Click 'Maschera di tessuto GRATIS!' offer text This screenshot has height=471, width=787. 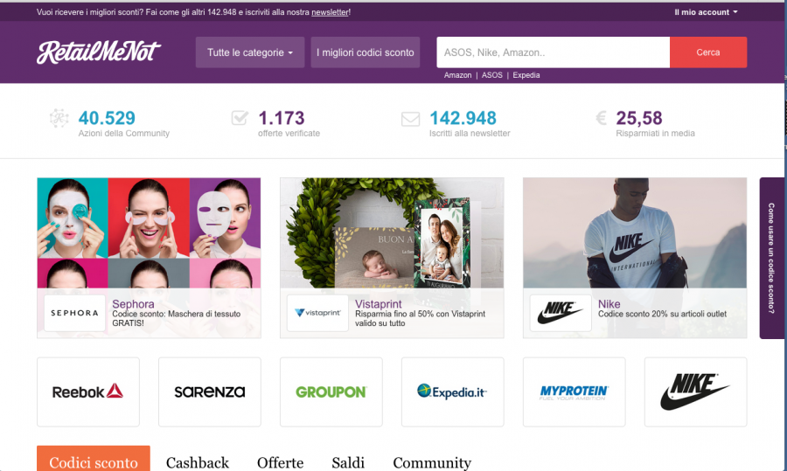176,318
